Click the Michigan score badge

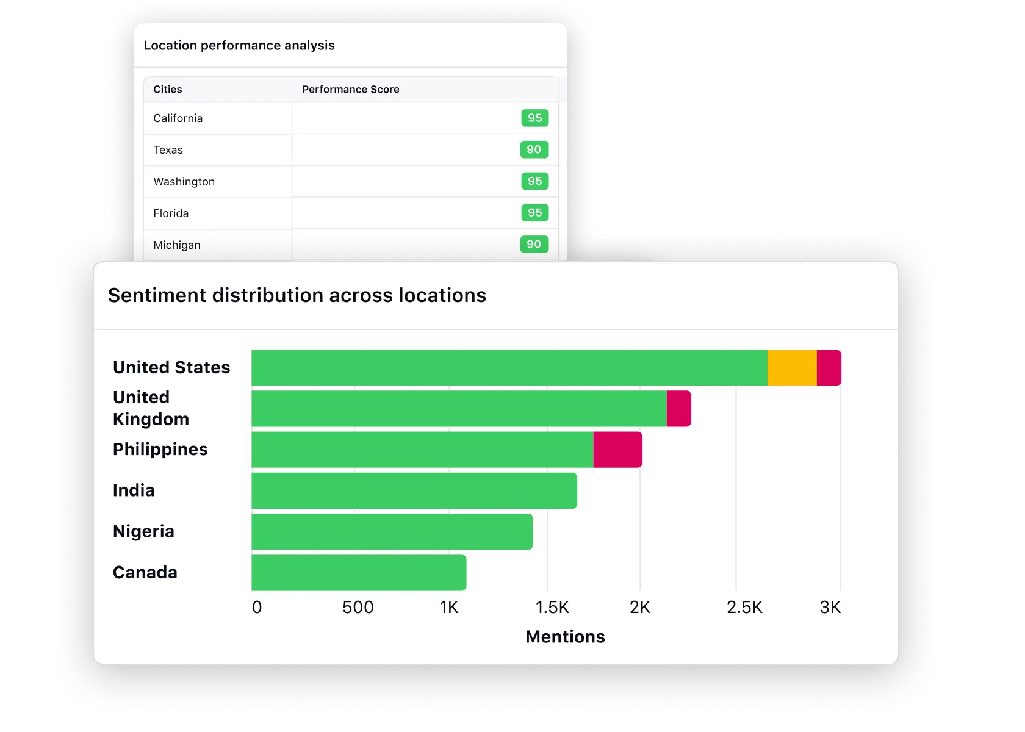point(534,245)
